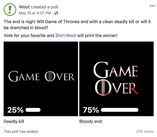Click the public globe privacy icon
This screenshot has width=157, height=137.
pyautogui.click(x=56, y=13)
